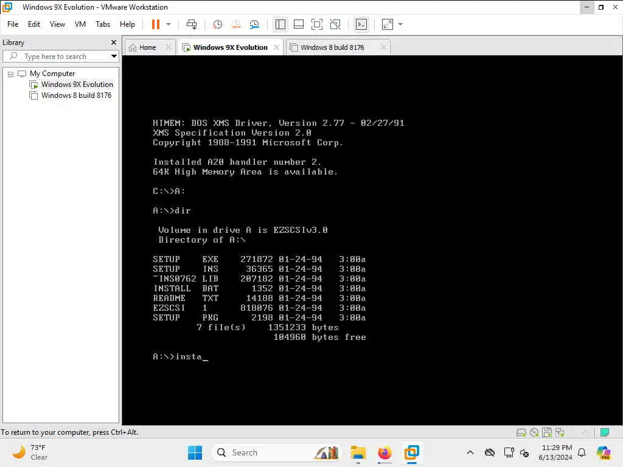This screenshot has height=467, width=623.
Task: Open Firefox from the taskbar
Action: click(385, 452)
